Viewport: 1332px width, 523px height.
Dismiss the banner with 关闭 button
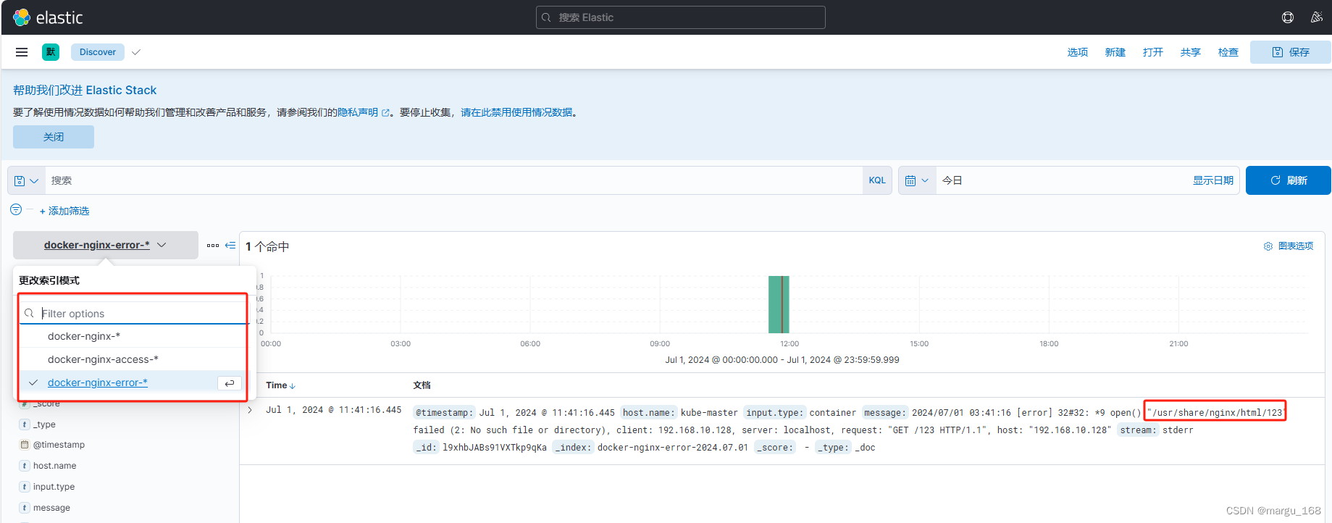tap(54, 137)
